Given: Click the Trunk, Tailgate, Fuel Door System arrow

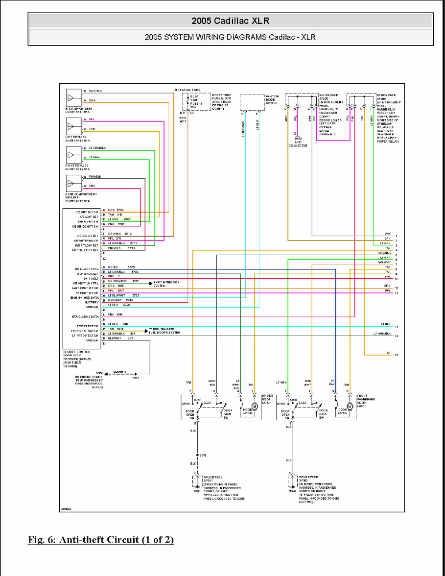Looking at the screenshot, I should click(x=146, y=331).
